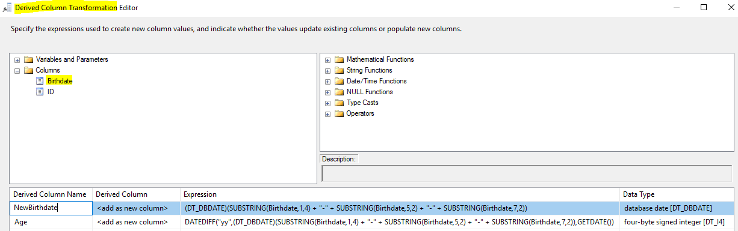
Task: Click the NULL Functions folder icon
Action: 339,92
